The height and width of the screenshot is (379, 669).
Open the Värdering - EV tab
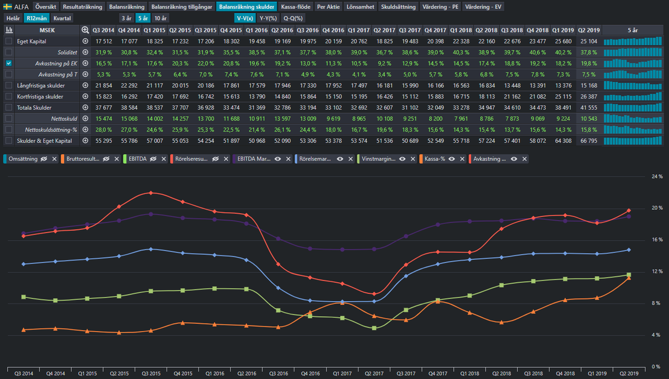483,7
